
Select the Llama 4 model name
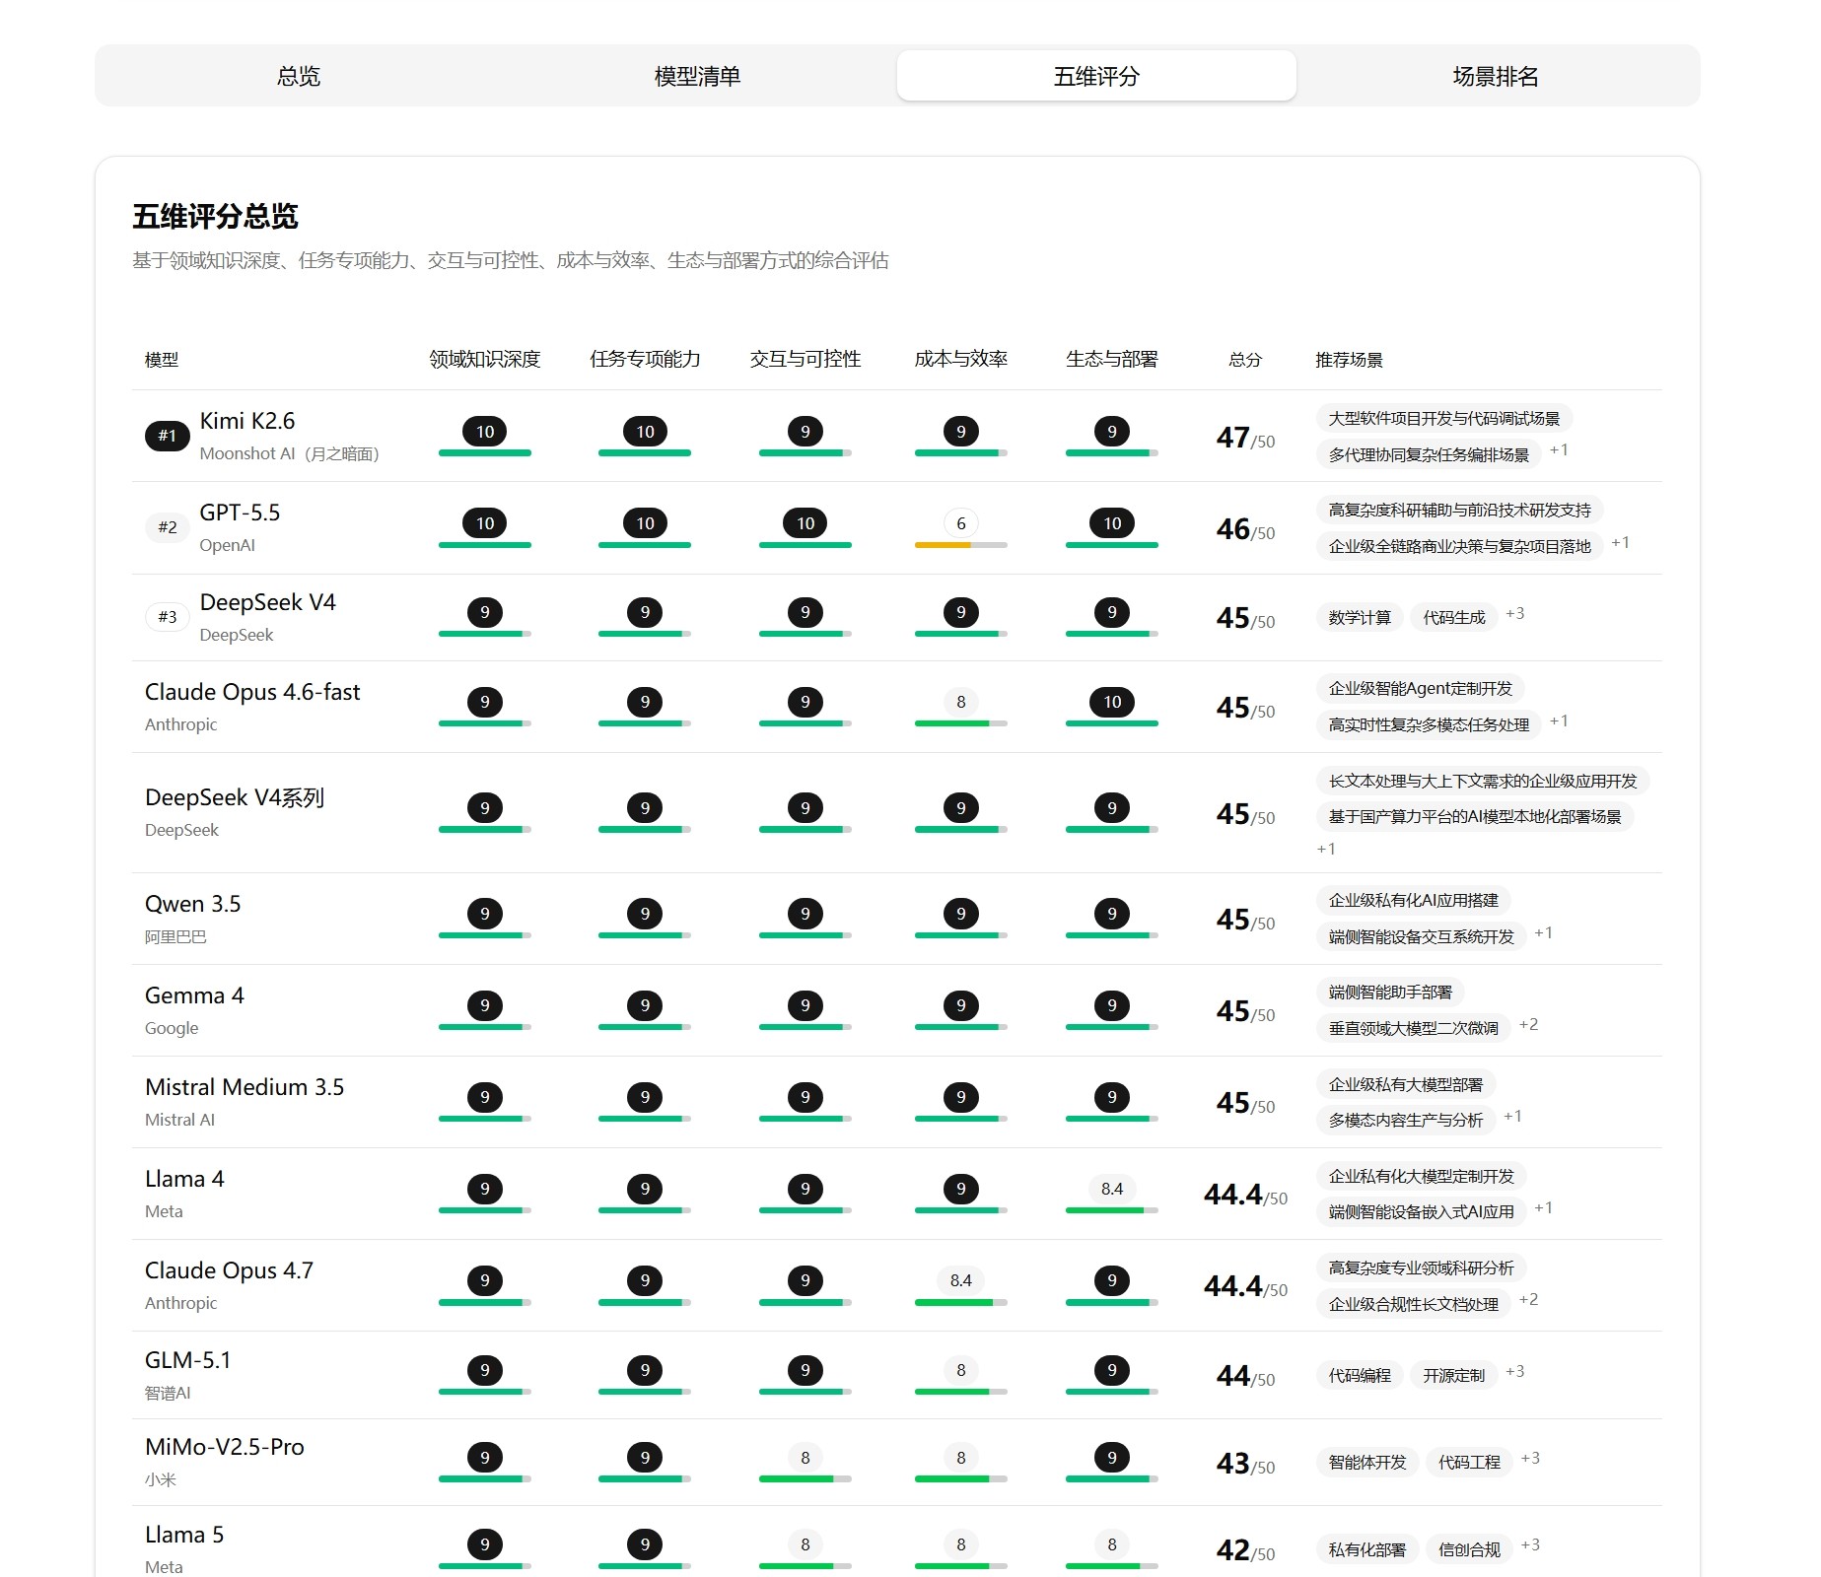(184, 1179)
